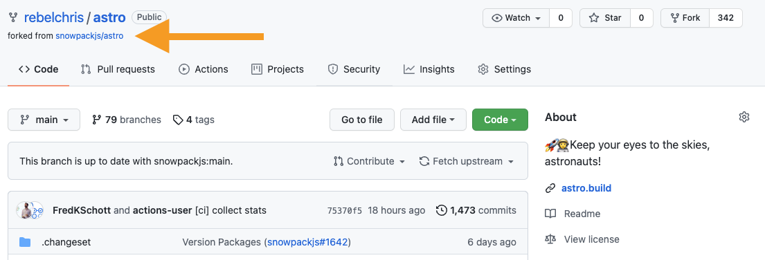Open the main branch dropdown
The image size is (765, 260).
tap(44, 120)
